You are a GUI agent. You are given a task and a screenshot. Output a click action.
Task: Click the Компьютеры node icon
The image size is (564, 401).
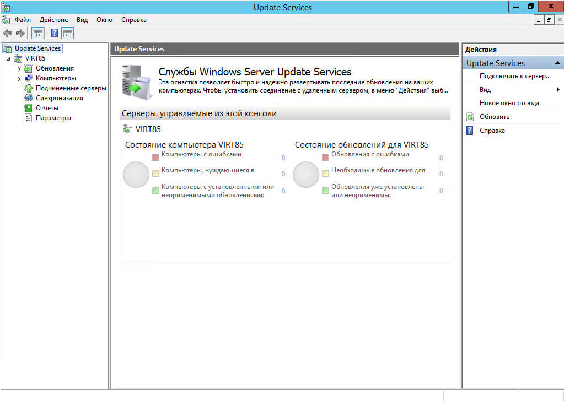[x=29, y=78]
